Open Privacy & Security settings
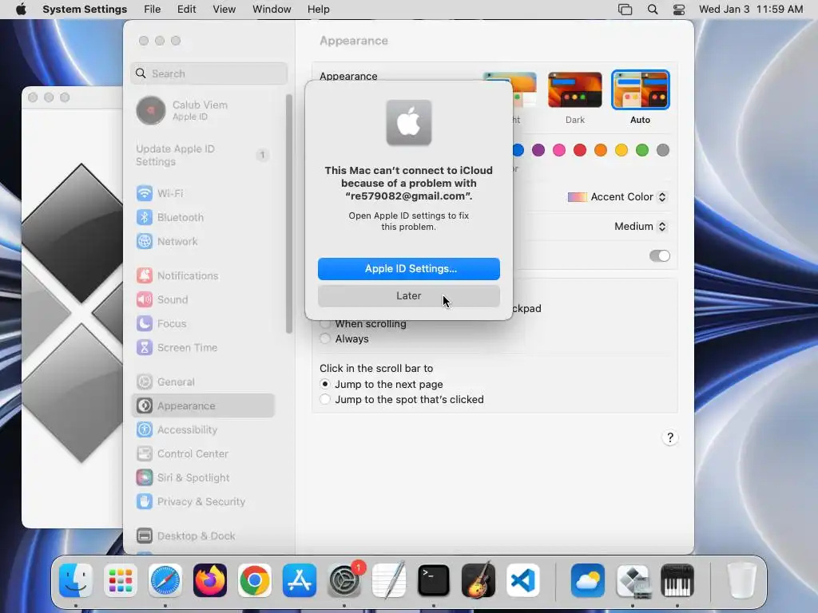The width and height of the screenshot is (818, 613). pyautogui.click(x=204, y=502)
